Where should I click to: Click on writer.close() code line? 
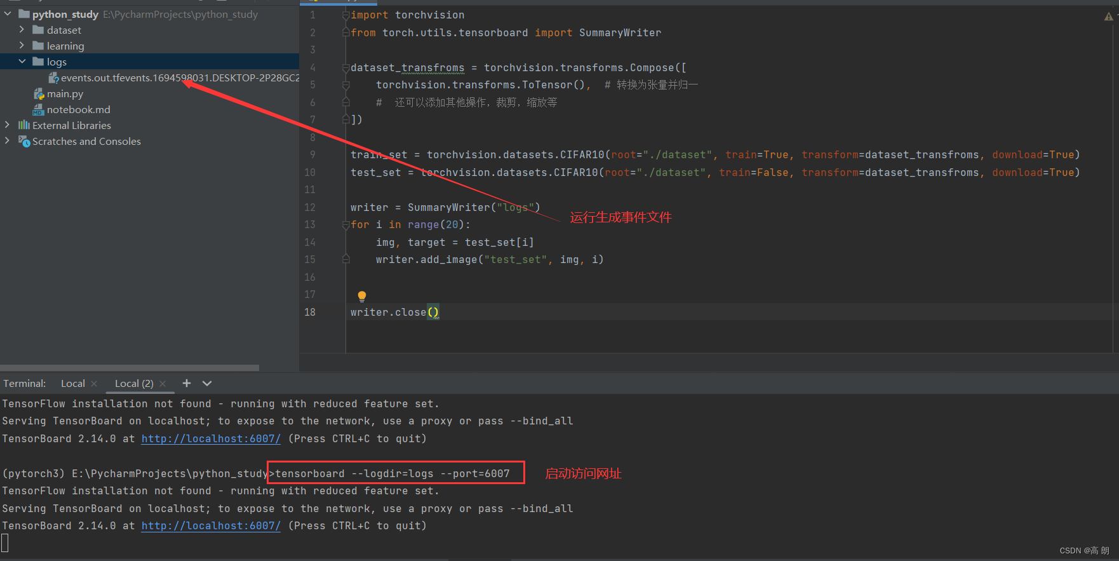[x=394, y=312]
